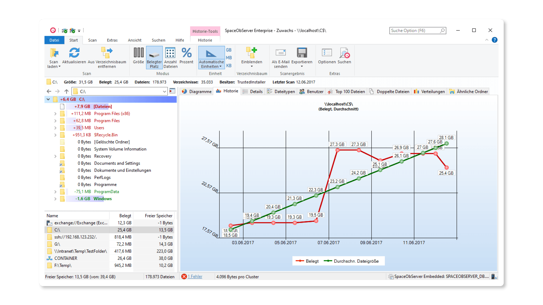Screen dimensions: 543x305
Task: Set unit to MB
Action: tap(229, 58)
